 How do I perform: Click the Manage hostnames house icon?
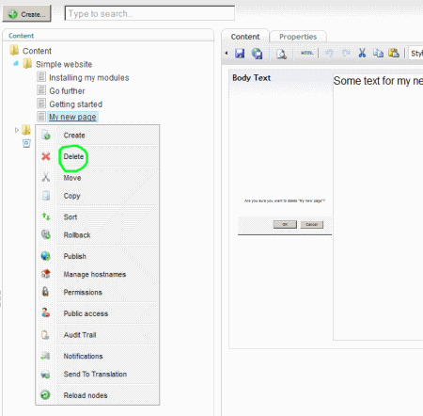pos(46,274)
